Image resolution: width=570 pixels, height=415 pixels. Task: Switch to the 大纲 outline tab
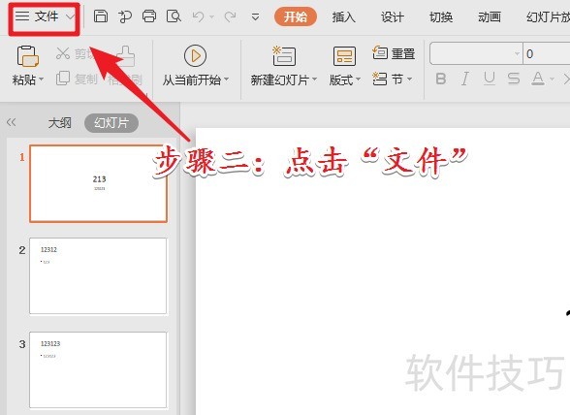click(60, 123)
